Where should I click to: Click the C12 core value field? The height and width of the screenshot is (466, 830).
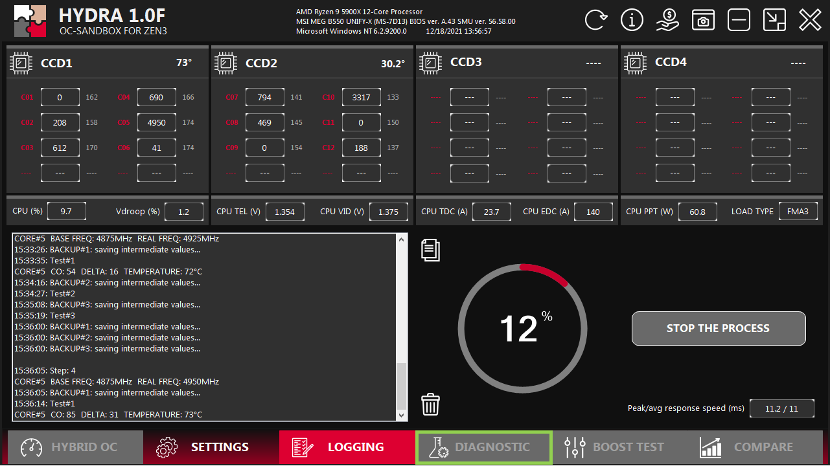[361, 148]
